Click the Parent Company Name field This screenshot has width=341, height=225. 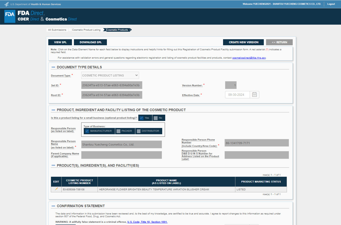point(121,155)
